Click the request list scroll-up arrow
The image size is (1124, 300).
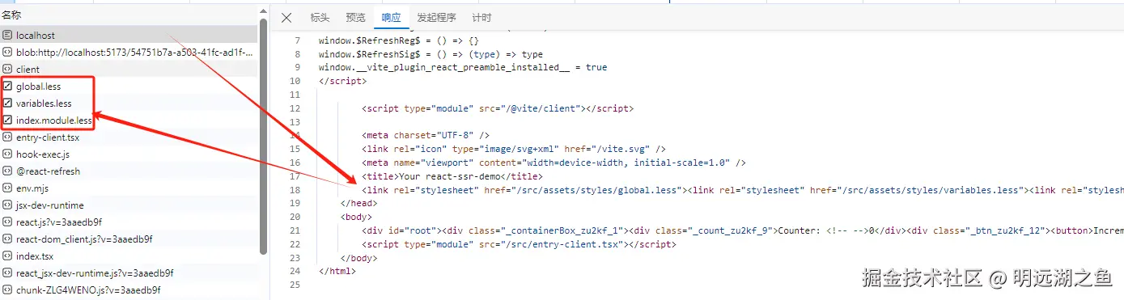[263, 11]
